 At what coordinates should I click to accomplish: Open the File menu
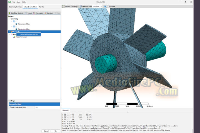pyautogui.click(x=14, y=2)
